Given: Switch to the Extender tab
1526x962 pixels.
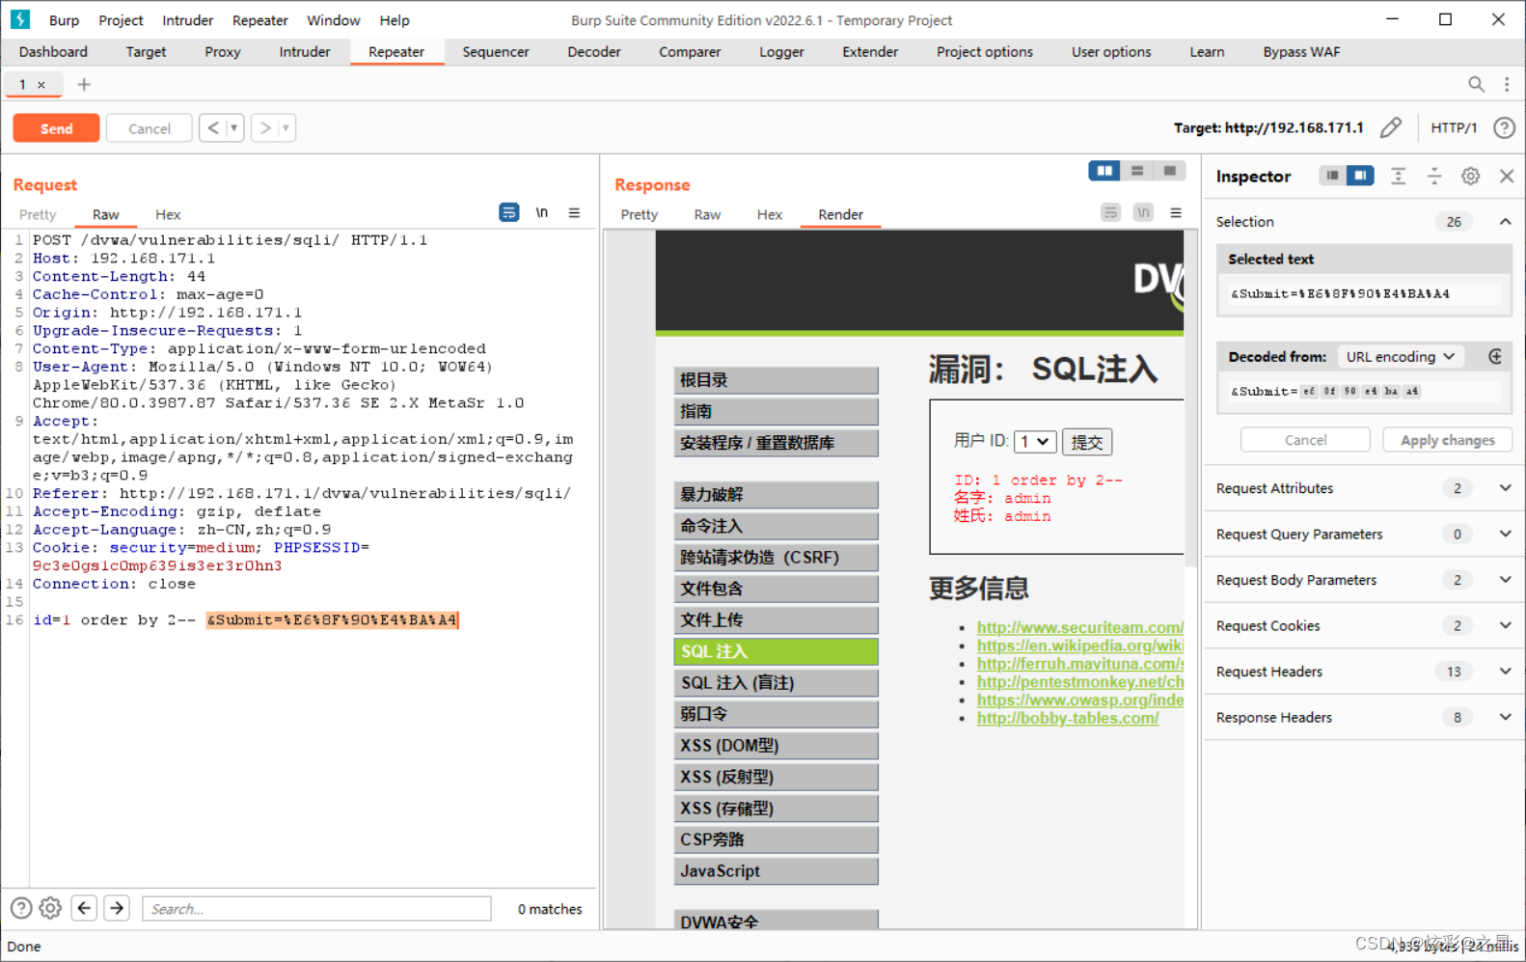Looking at the screenshot, I should (x=870, y=52).
